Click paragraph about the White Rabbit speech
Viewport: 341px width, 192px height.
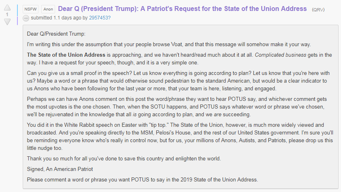(x=180, y=137)
